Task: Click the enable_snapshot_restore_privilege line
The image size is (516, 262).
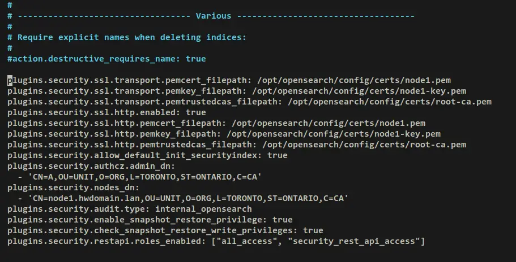Action: (150, 220)
